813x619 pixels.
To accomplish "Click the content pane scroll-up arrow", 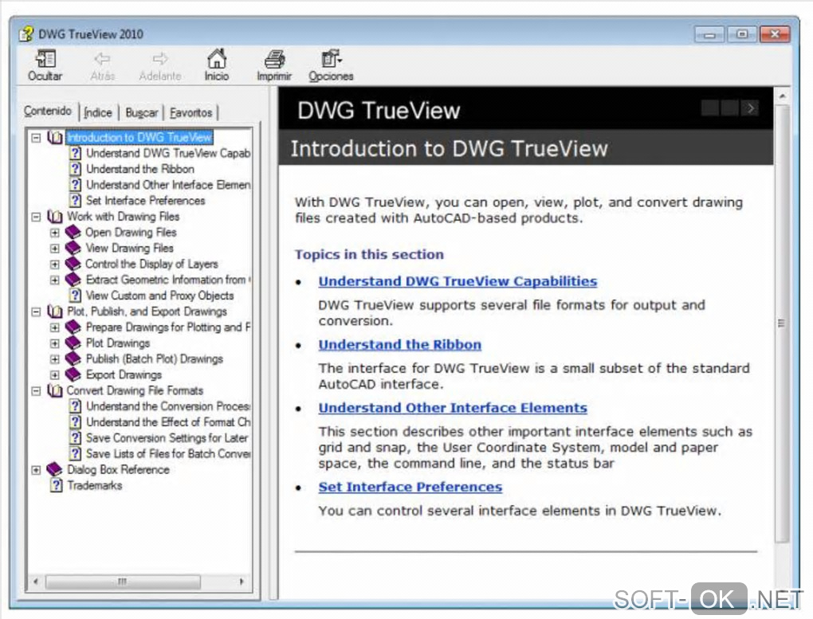I will click(782, 96).
